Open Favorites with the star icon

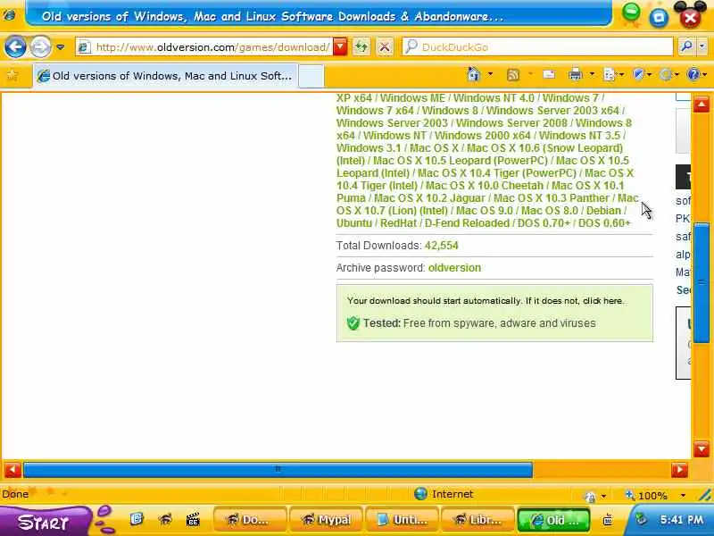(12, 76)
